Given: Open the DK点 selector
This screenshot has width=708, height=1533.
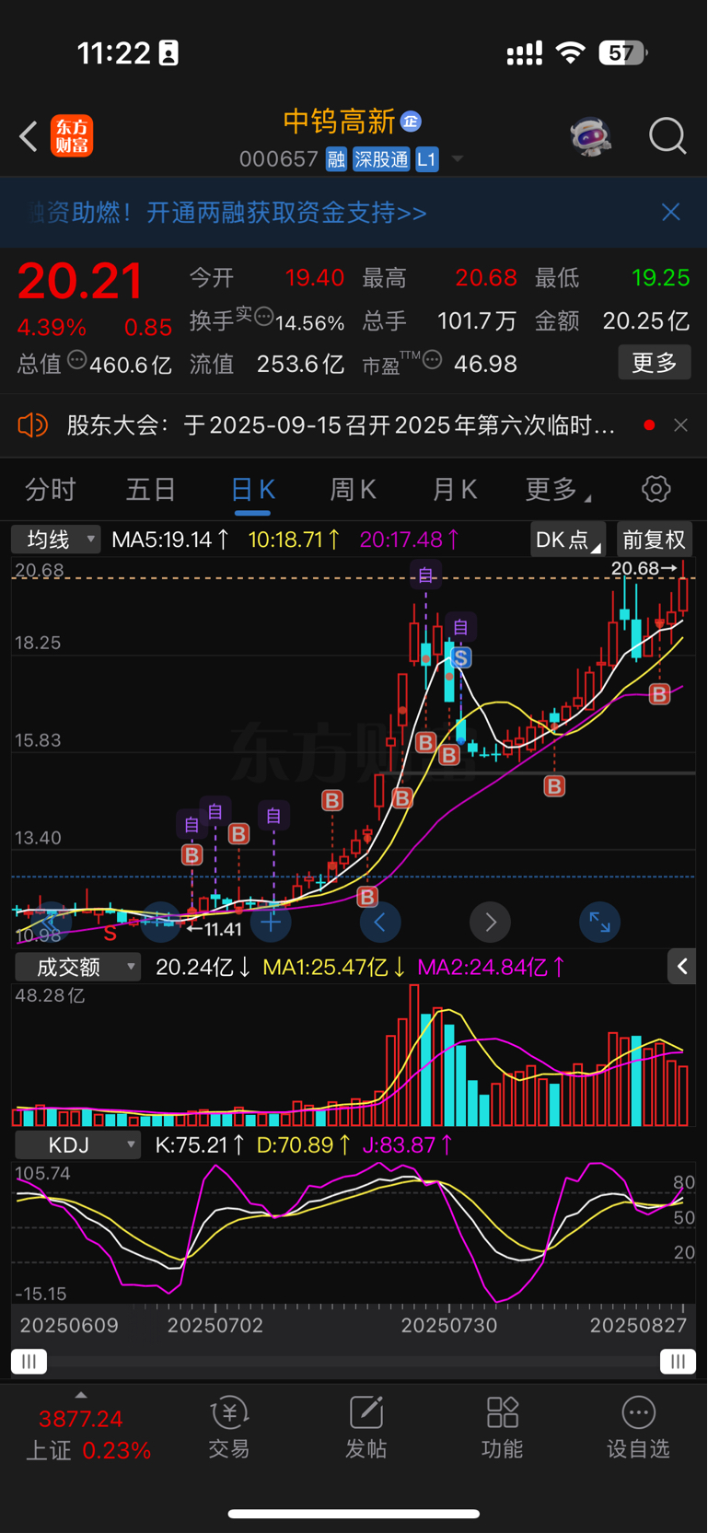Looking at the screenshot, I should click(568, 540).
